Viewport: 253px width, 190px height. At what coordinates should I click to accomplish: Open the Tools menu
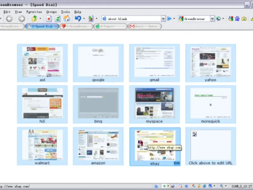65,12
